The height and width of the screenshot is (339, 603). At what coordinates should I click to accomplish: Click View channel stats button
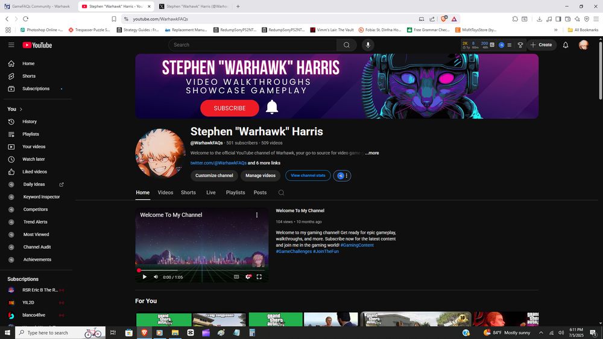pyautogui.click(x=308, y=176)
